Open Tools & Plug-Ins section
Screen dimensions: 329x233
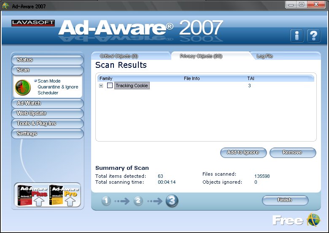click(47, 123)
